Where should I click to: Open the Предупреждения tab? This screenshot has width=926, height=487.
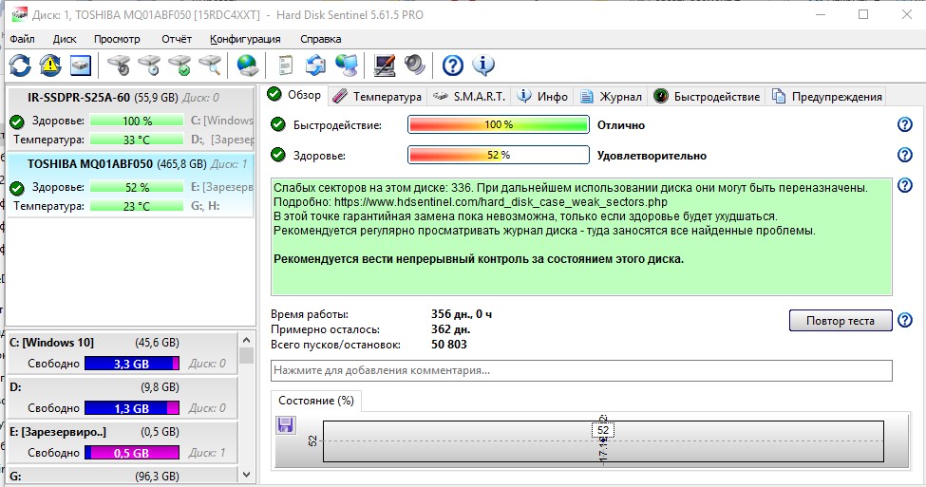828,96
